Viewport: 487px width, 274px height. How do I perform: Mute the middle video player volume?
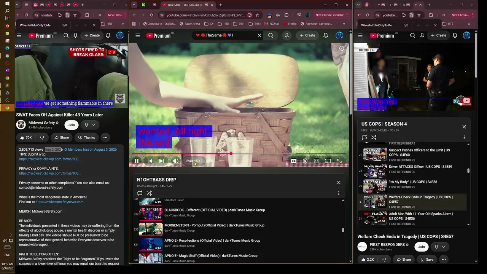point(175,161)
